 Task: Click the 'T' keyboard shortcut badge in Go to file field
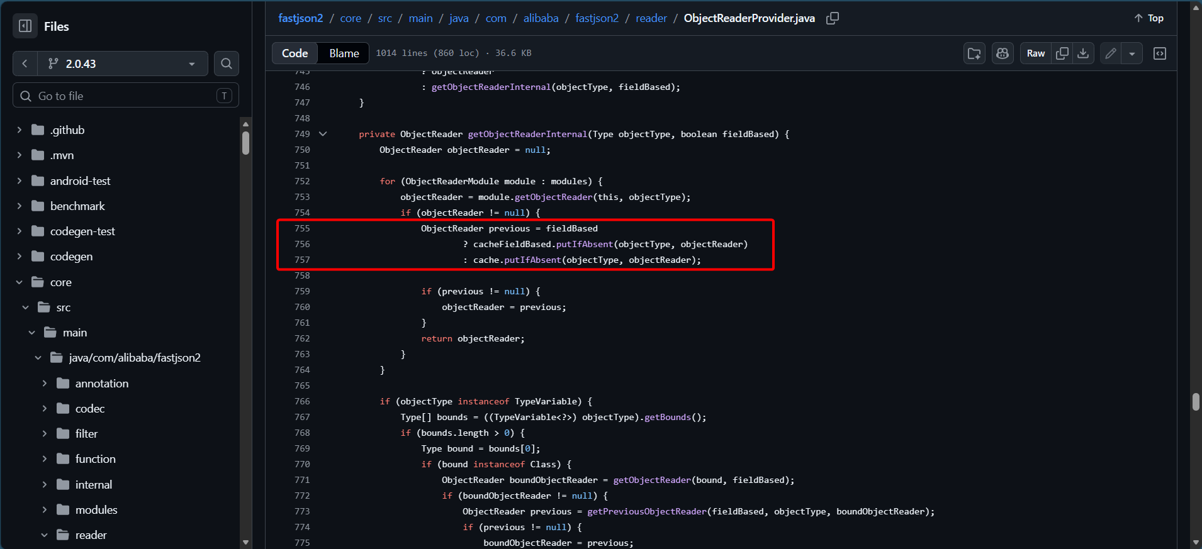(224, 96)
